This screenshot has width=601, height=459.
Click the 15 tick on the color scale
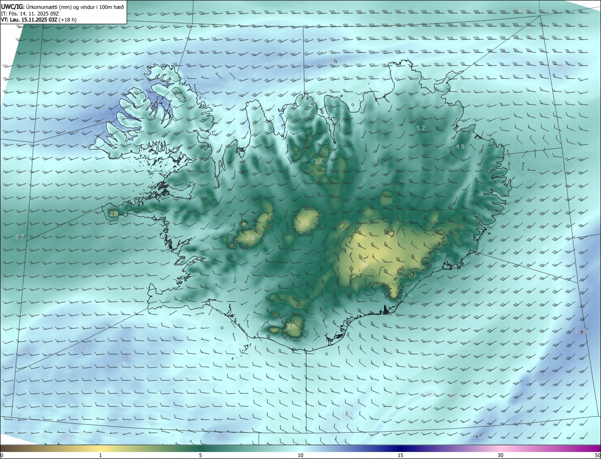tap(401, 455)
